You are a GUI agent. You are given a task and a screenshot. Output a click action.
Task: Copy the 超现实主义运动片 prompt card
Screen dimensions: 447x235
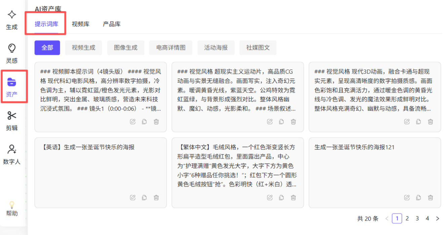tap(281, 122)
